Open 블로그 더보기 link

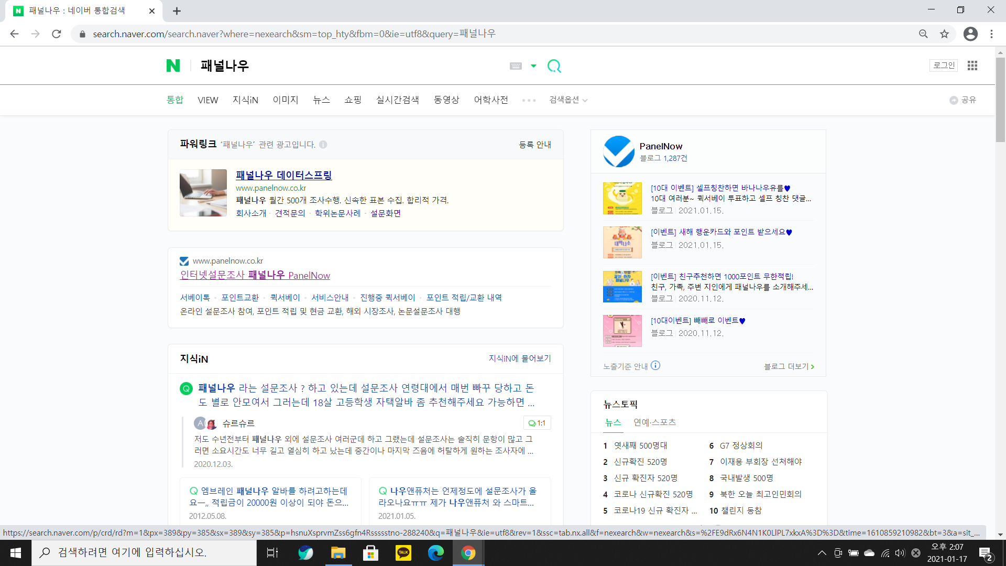[x=789, y=366]
